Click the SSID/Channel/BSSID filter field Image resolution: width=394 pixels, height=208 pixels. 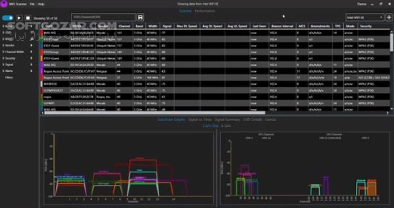click(103, 17)
